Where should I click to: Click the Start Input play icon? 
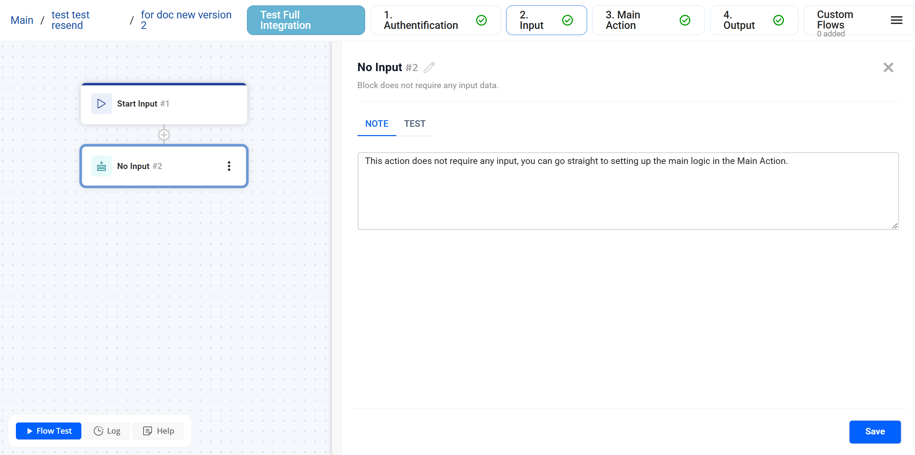click(101, 104)
